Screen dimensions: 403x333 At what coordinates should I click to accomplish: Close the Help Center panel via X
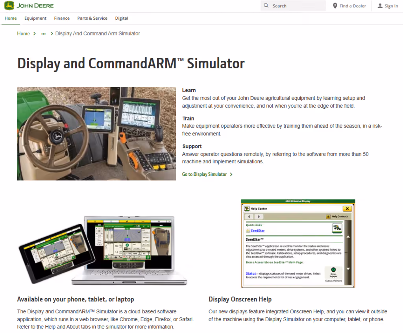coord(347,209)
